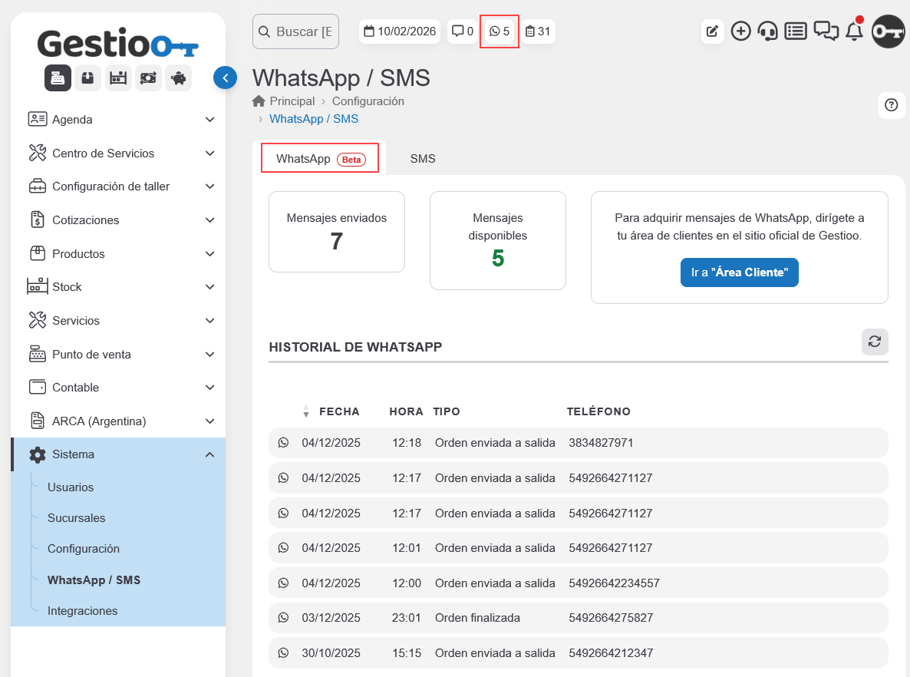Open the piggy bank module icon
Image resolution: width=910 pixels, height=677 pixels.
coord(178,78)
